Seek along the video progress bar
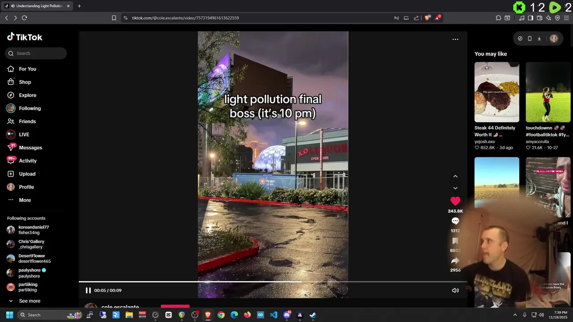 click(273, 282)
